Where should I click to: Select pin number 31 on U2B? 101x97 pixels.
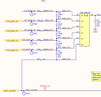(78, 32)
